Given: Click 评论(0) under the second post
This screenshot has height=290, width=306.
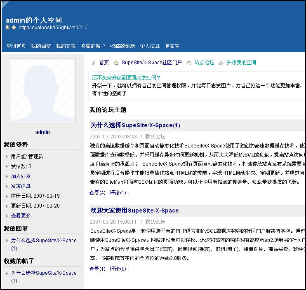Looking at the screenshot, I should coord(118,269).
